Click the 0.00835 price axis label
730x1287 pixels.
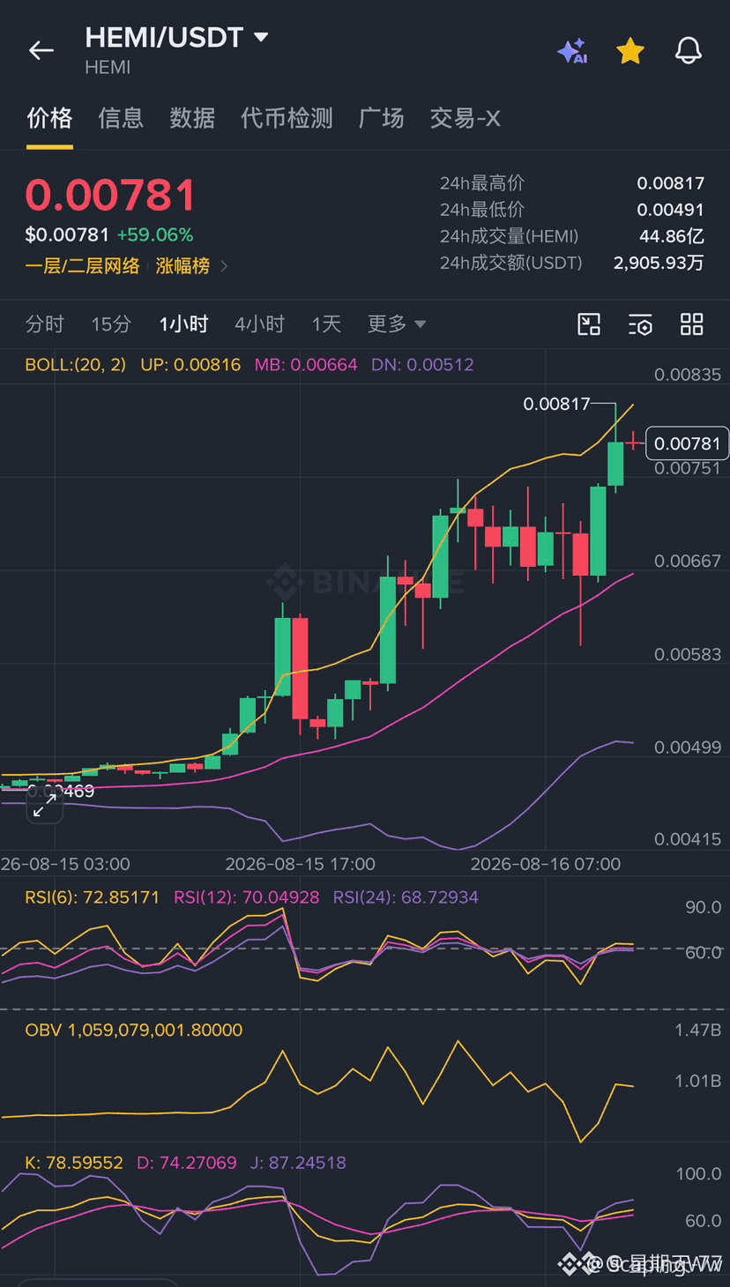tap(688, 375)
